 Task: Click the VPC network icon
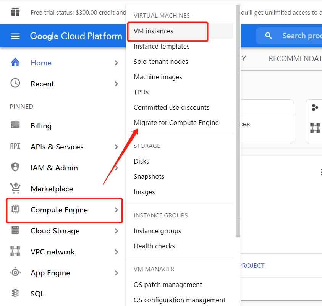15,251
